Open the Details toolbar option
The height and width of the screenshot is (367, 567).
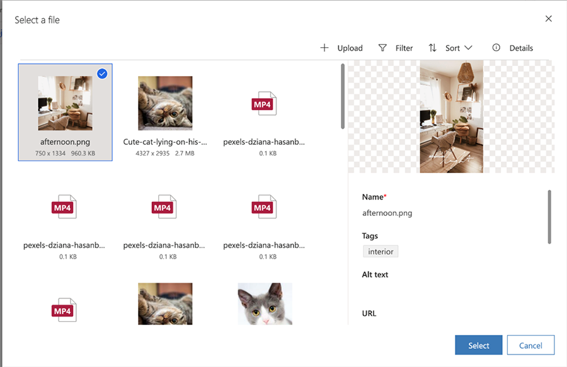point(521,48)
